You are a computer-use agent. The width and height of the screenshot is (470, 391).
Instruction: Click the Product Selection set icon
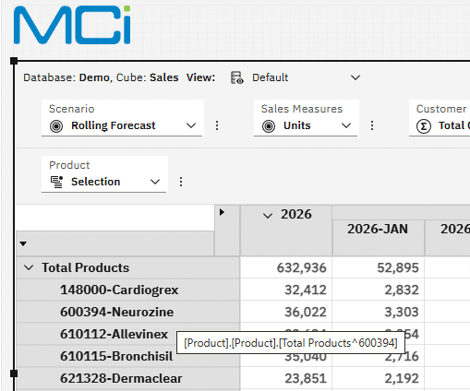56,182
